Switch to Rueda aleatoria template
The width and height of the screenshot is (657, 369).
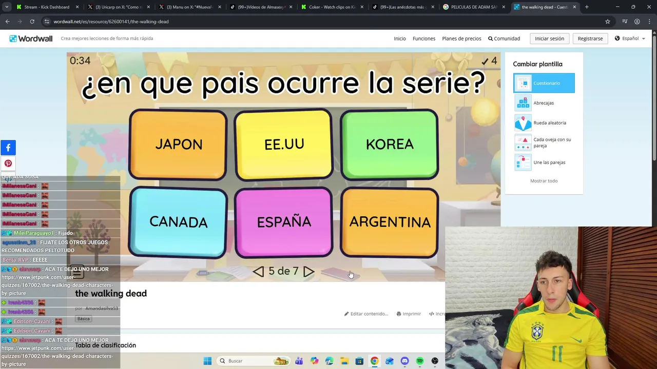tap(544, 123)
